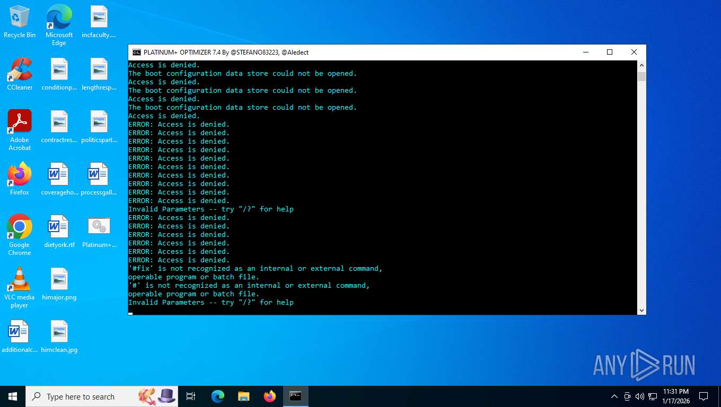
Task: Click the console scrollbar up arrow
Action: click(x=641, y=66)
